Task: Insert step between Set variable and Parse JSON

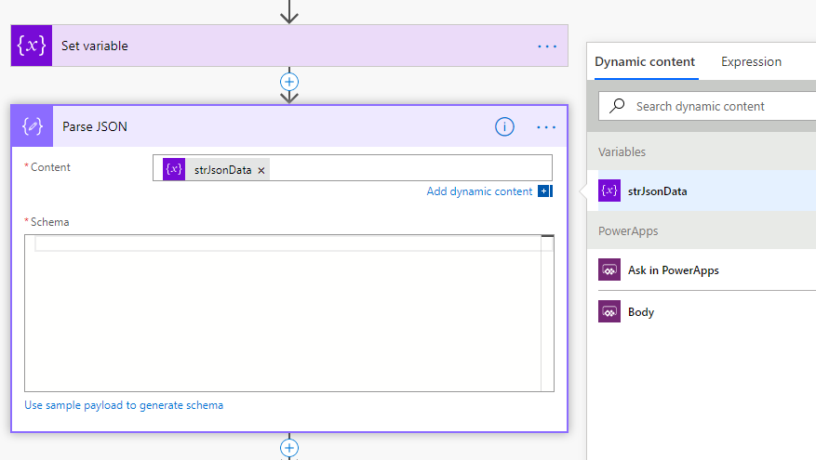Action: (x=289, y=82)
